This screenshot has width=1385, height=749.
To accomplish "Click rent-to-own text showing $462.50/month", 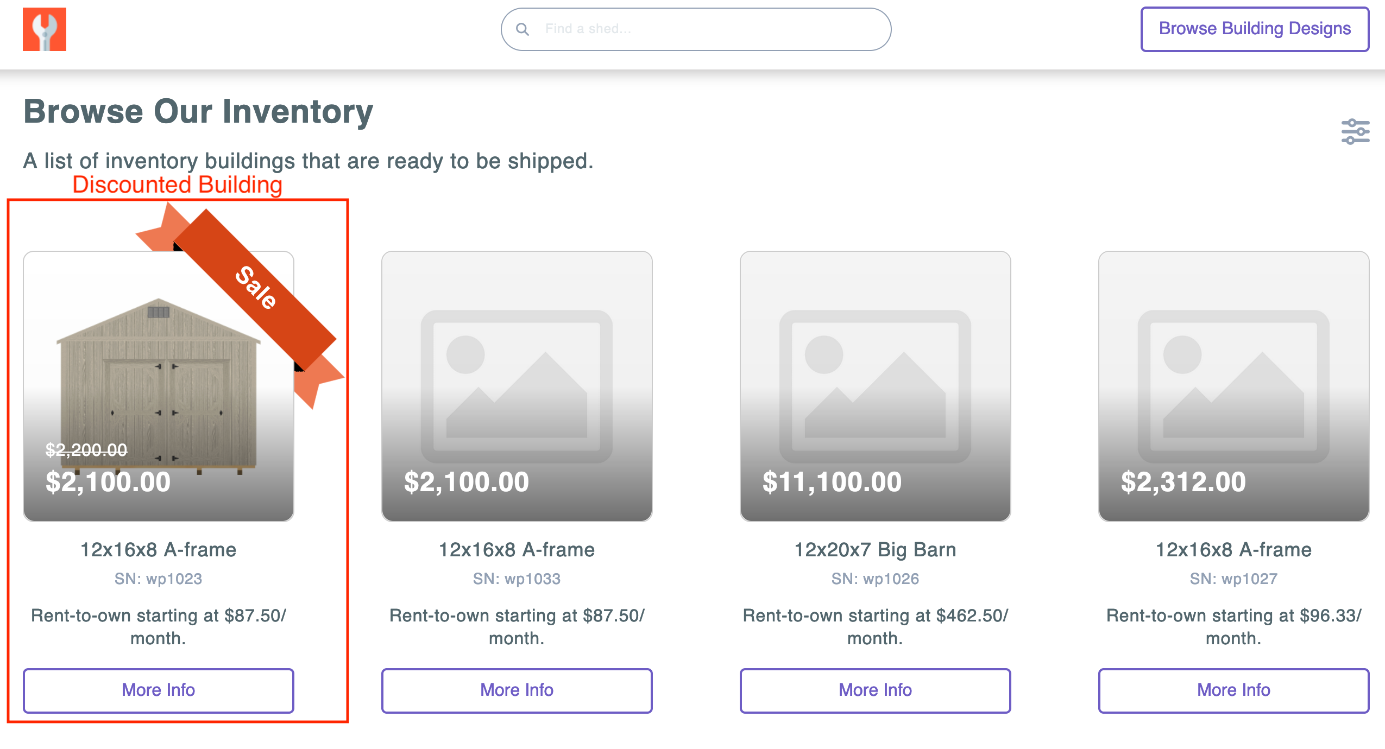I will (x=875, y=626).
